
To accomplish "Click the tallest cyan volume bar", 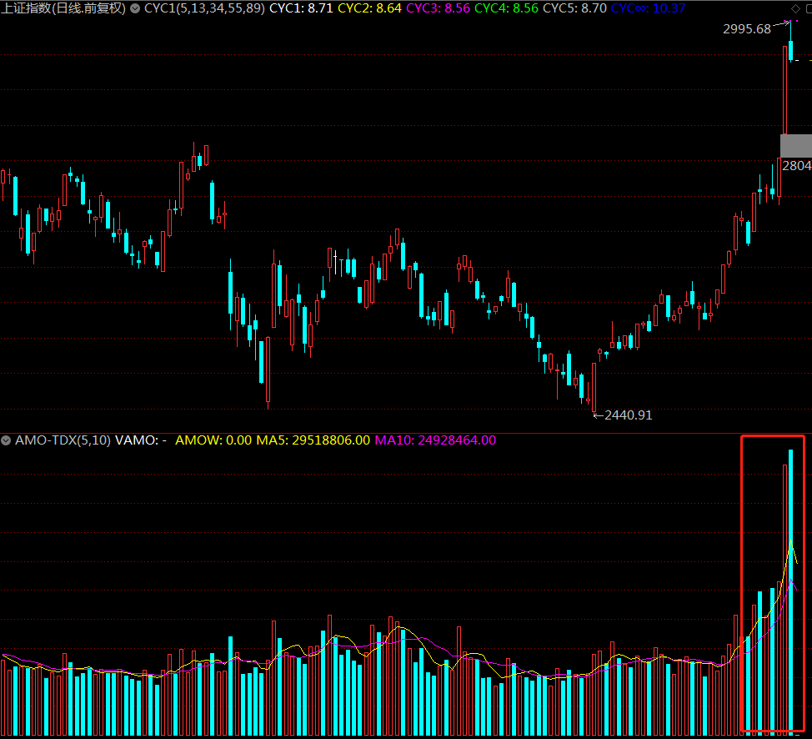I will [790, 584].
